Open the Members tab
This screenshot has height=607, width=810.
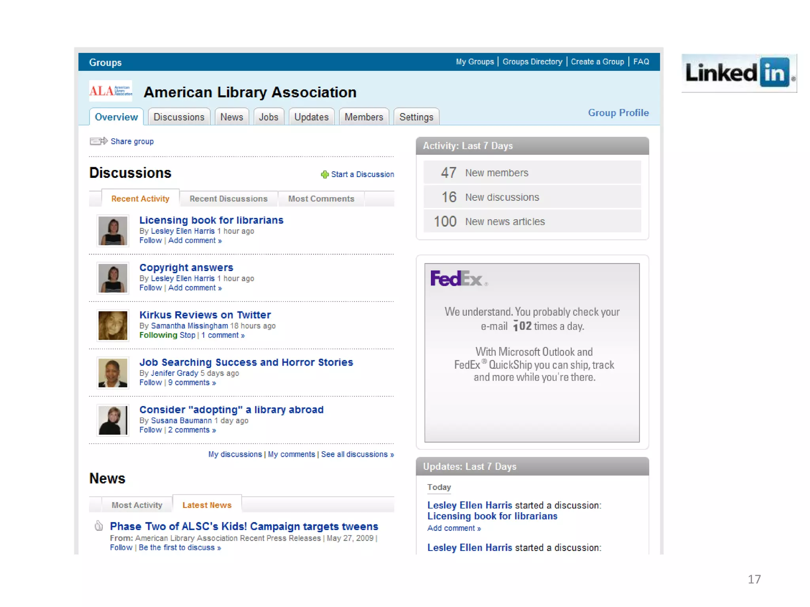pos(364,117)
